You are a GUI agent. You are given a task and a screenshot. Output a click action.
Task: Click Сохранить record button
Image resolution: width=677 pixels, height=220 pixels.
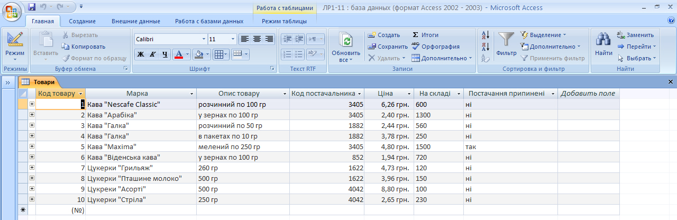[x=388, y=47]
